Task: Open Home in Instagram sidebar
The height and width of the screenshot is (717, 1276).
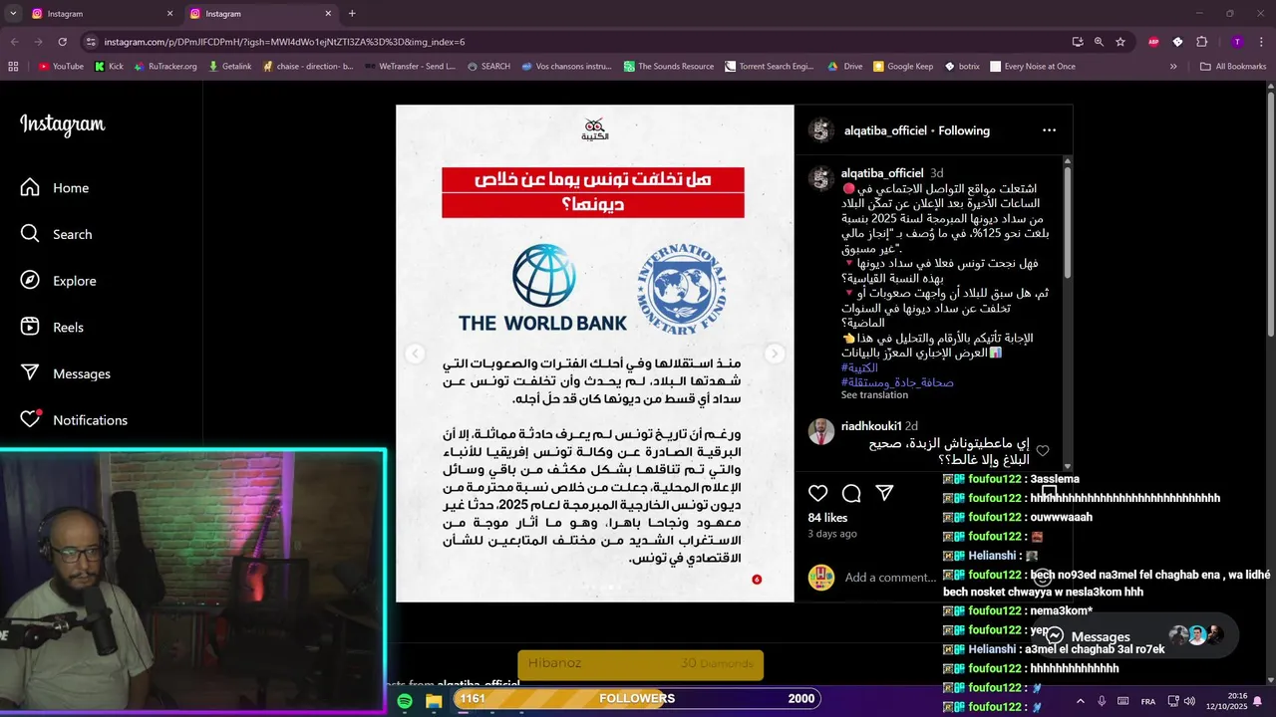Action: click(x=56, y=188)
